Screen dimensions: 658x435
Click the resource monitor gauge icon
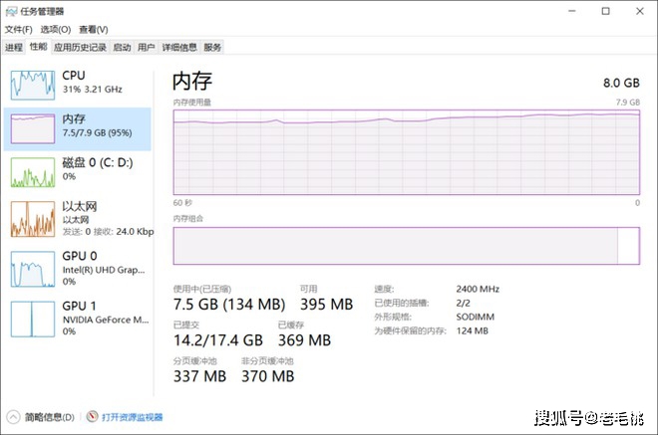tap(92, 416)
